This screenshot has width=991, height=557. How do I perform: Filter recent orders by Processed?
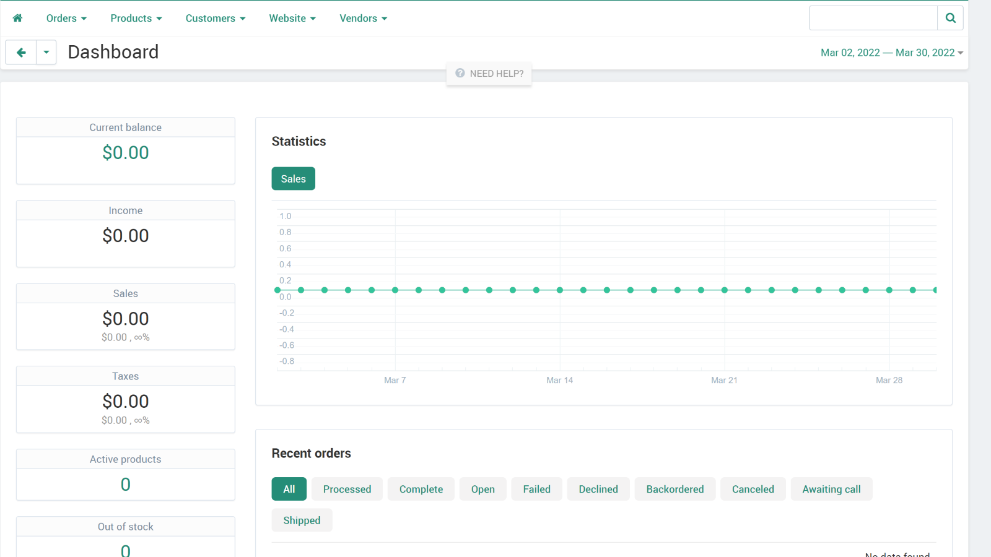pos(347,489)
